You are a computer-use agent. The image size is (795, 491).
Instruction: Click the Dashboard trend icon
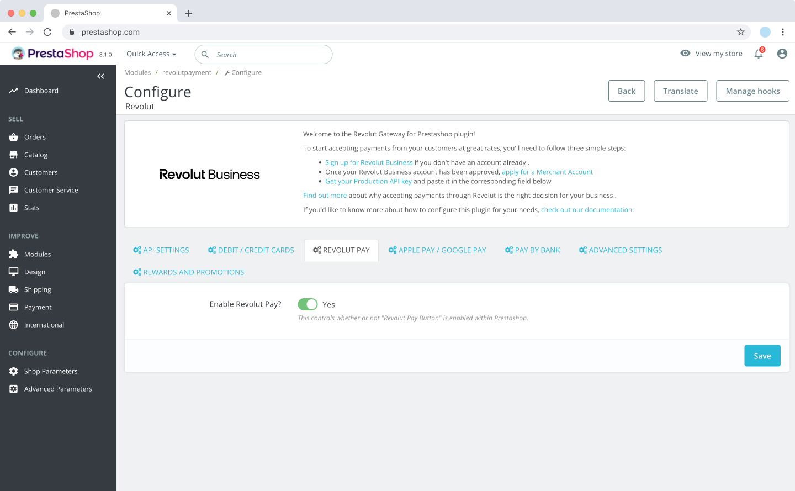click(x=14, y=91)
